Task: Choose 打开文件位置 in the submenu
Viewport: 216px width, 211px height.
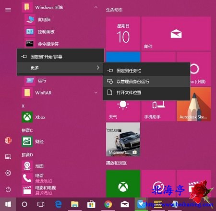Action: tap(146, 93)
